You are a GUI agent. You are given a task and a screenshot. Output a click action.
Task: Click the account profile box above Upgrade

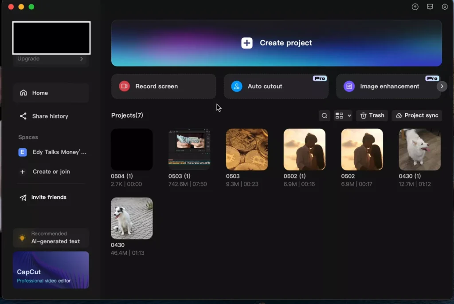click(x=51, y=38)
